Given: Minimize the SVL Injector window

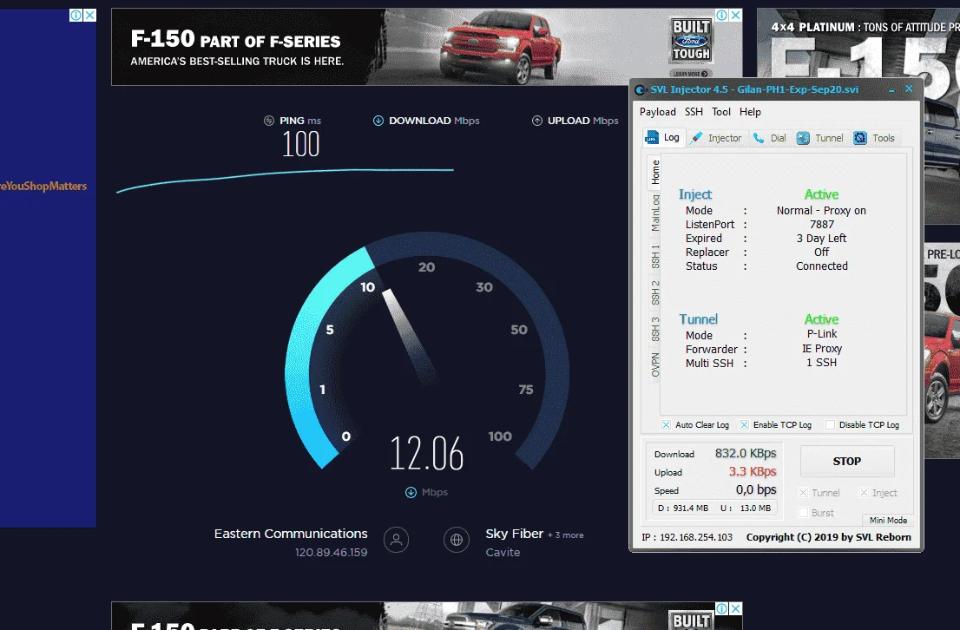Looking at the screenshot, I should pos(891,90).
